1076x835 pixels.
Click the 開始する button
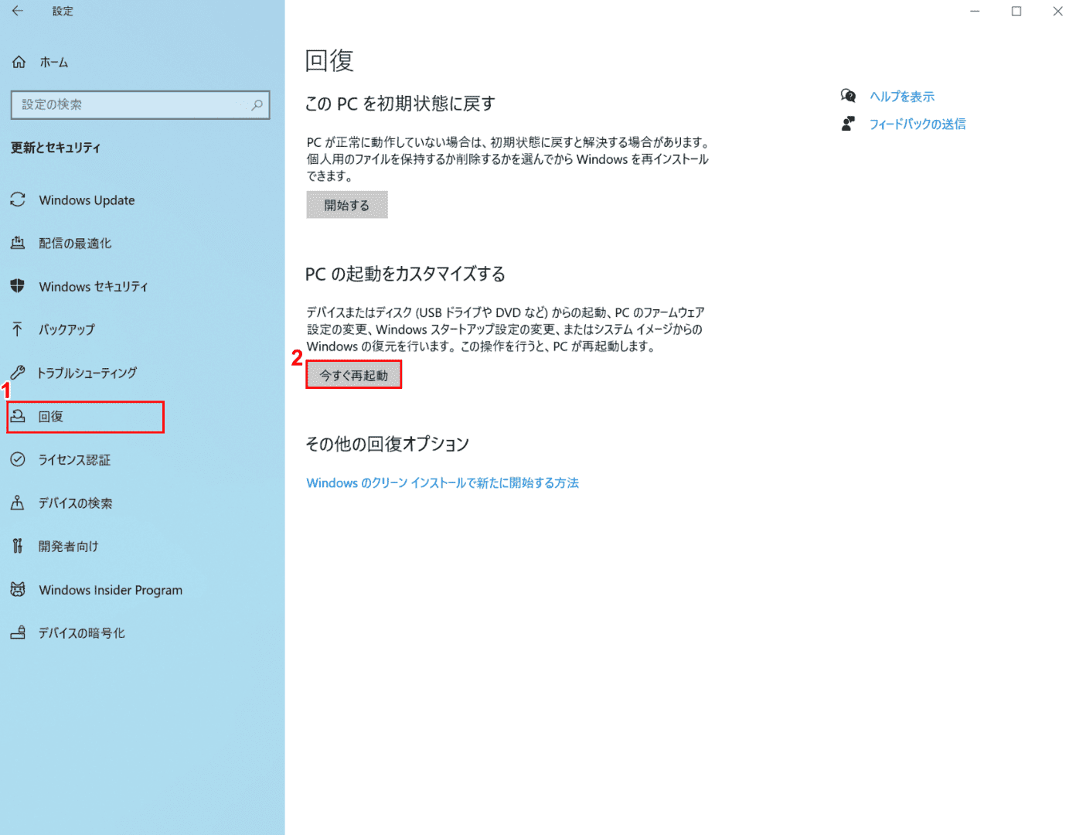pyautogui.click(x=347, y=205)
